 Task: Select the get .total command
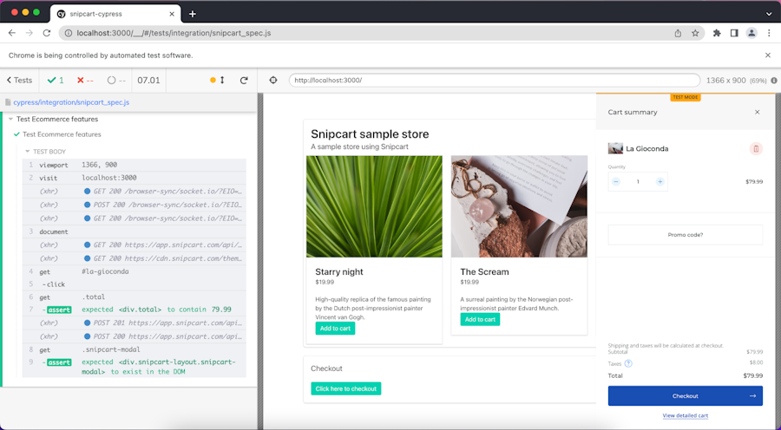[x=134, y=297]
